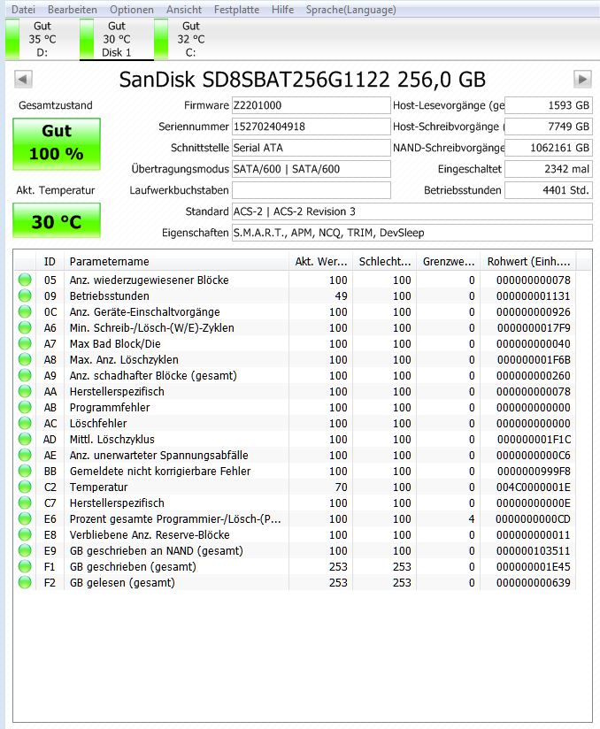
Task: Click the Eigenschaften field with S.M.A.R.T., APM
Action: [412, 233]
